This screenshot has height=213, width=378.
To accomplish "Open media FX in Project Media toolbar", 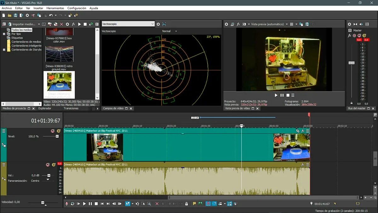I will click(73, 24).
